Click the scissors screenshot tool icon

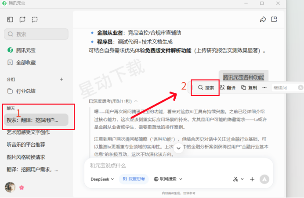pos(235,179)
